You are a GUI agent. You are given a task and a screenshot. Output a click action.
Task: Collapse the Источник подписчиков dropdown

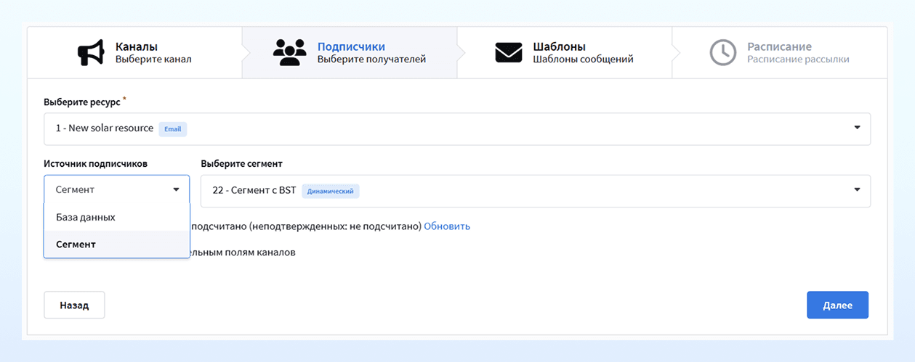coord(116,190)
